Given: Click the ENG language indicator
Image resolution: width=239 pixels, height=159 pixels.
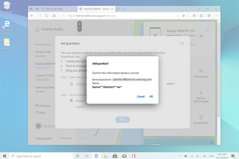Looking at the screenshot, I should [211, 156].
